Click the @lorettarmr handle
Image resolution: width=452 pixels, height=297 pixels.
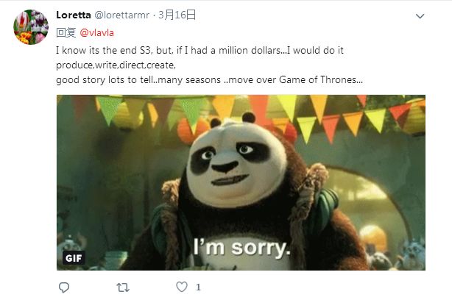[122, 15]
